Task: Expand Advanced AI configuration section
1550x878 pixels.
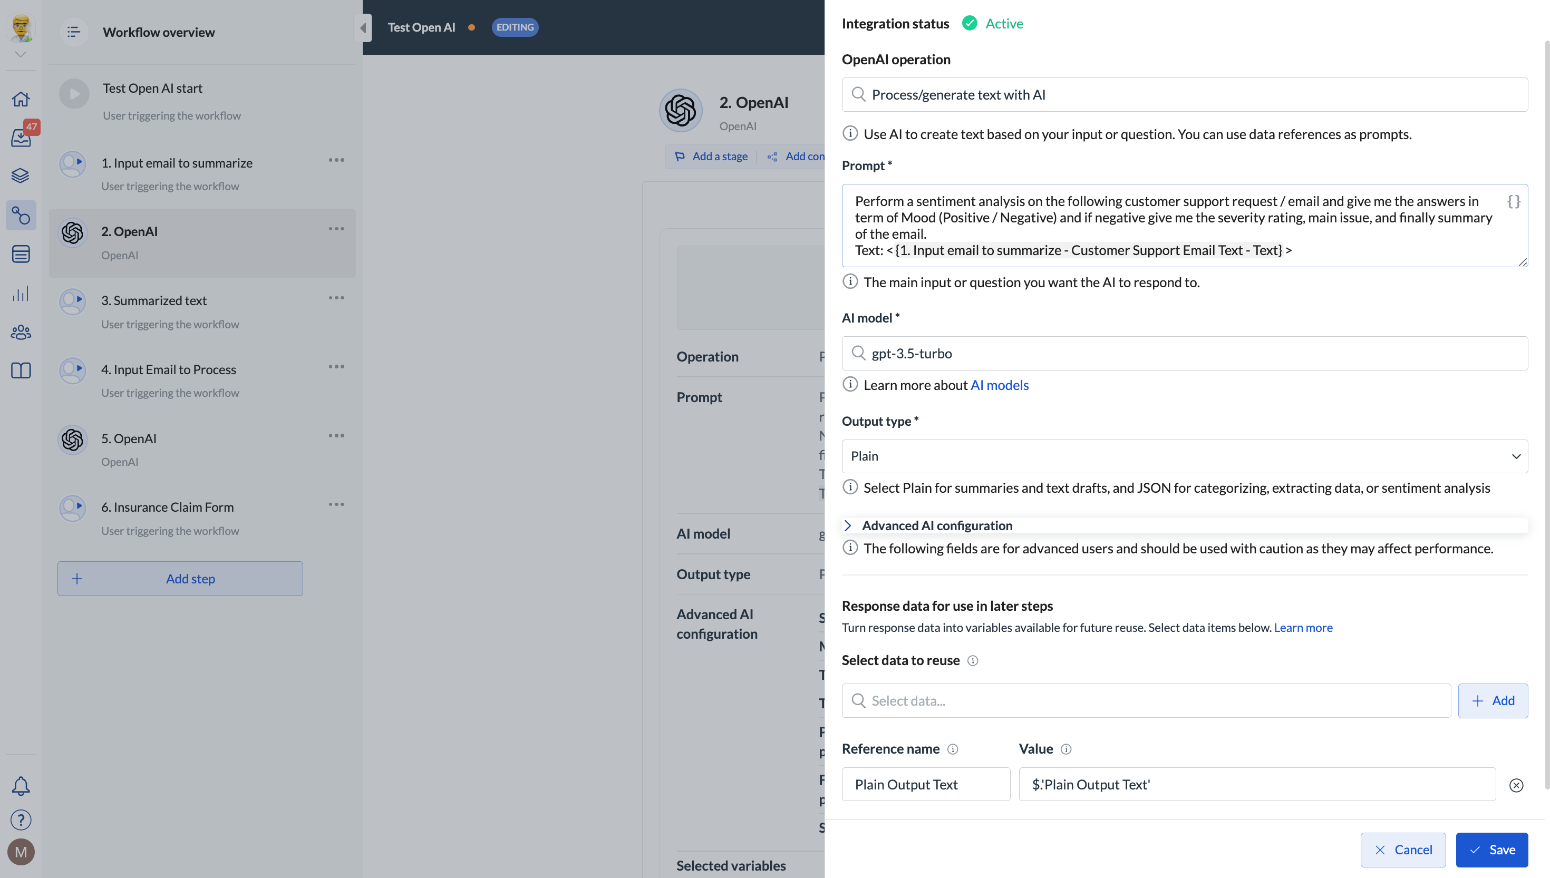Action: pyautogui.click(x=937, y=525)
